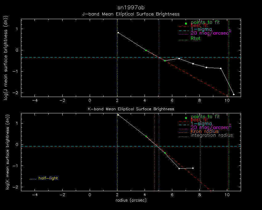Select the 'integration radius' legend label
This screenshot has width=262, height=210.
point(212,135)
